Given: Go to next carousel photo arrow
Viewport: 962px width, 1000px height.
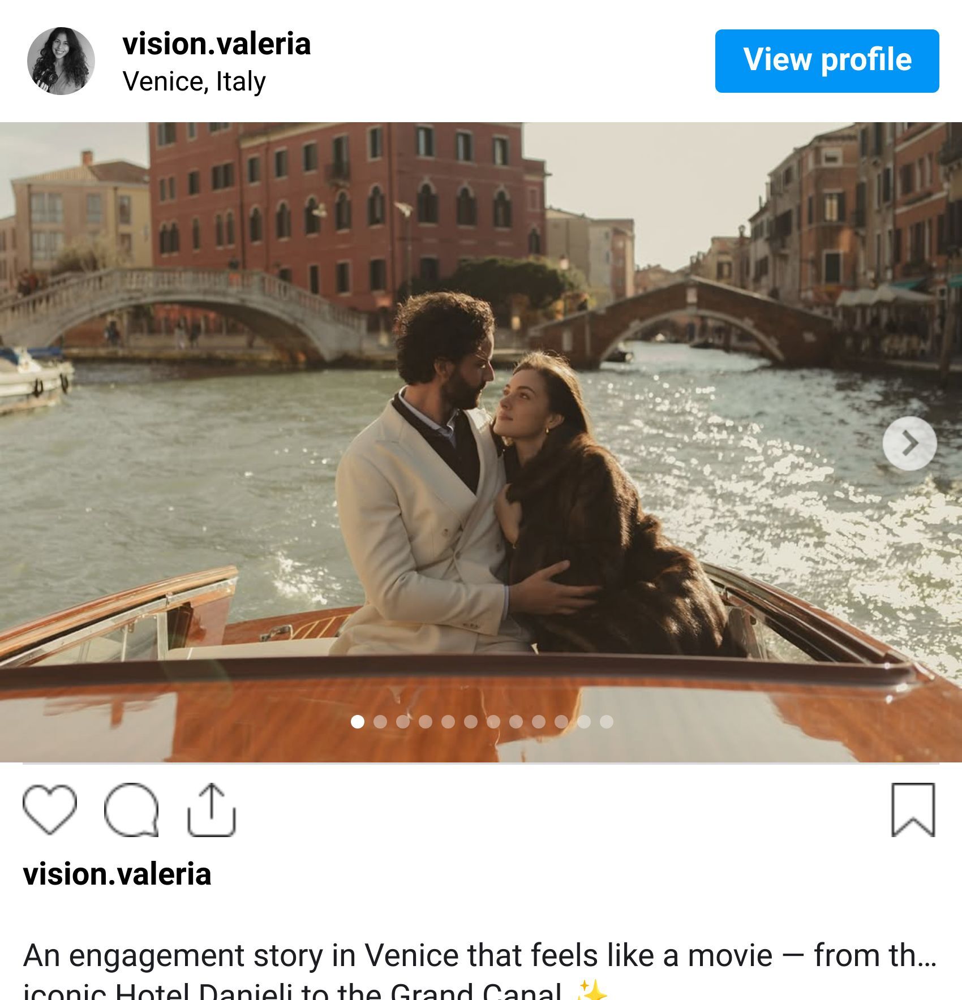Looking at the screenshot, I should coord(909,443).
